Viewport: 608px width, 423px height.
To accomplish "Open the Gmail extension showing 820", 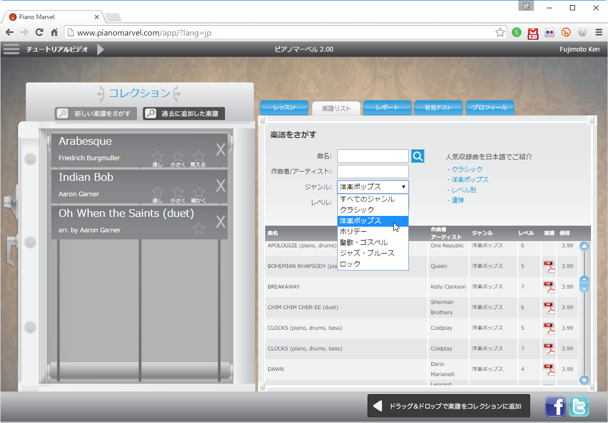I will (533, 33).
